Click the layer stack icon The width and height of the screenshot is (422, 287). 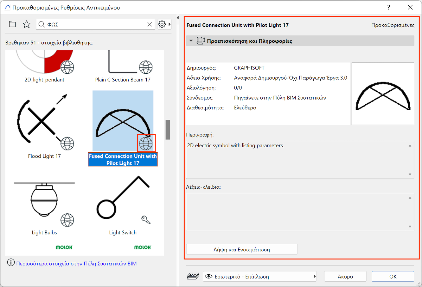click(x=193, y=276)
